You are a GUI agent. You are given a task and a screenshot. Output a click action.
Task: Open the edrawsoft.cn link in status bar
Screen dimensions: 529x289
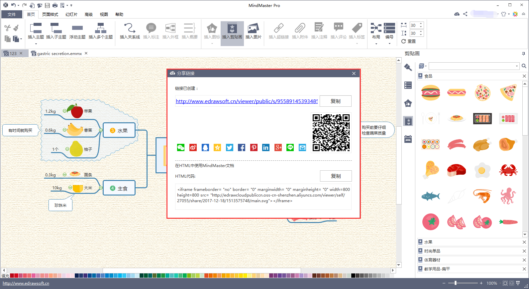pyautogui.click(x=26, y=283)
